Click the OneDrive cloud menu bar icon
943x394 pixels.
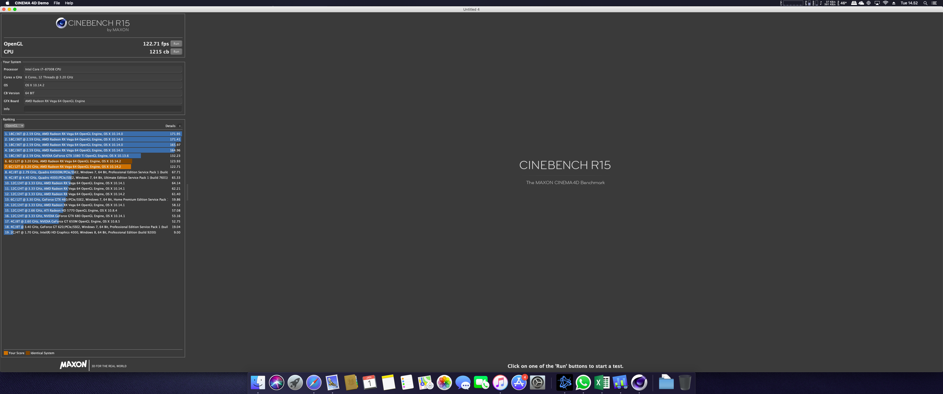click(861, 3)
